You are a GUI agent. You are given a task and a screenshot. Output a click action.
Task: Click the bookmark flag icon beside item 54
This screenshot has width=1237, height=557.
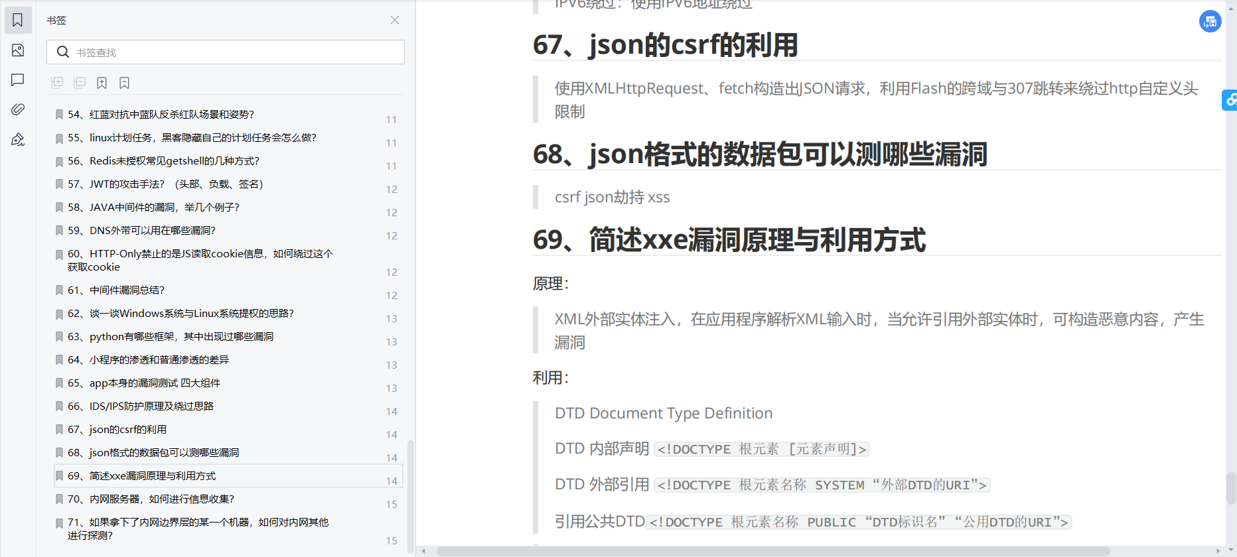tap(59, 115)
